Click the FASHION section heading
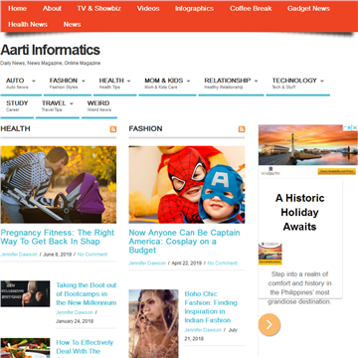 tap(145, 128)
